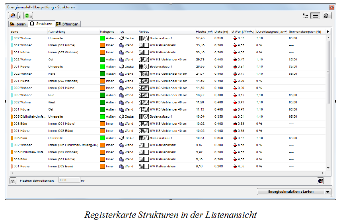Screen dimensions: 339x223
Task: Click the U-Wert column header
Action: coord(243,31)
